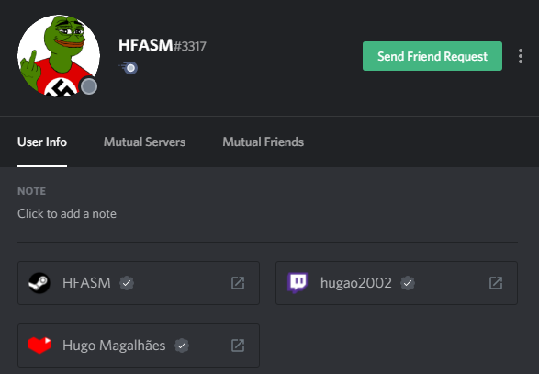Click the HypeSquad speed badge under username
539x374 pixels.
129,68
